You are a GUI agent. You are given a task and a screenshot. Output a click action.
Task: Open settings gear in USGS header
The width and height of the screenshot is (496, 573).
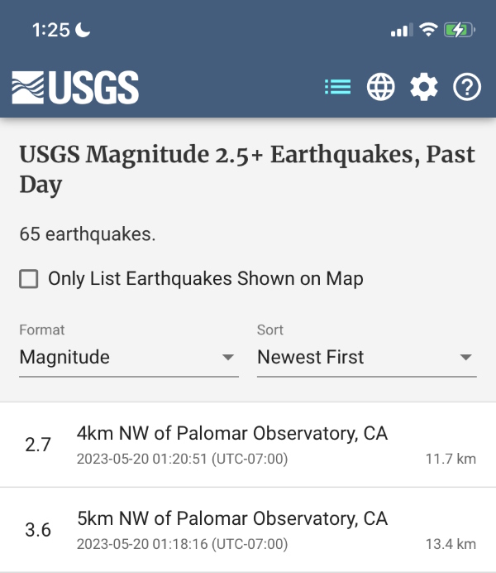tap(424, 87)
